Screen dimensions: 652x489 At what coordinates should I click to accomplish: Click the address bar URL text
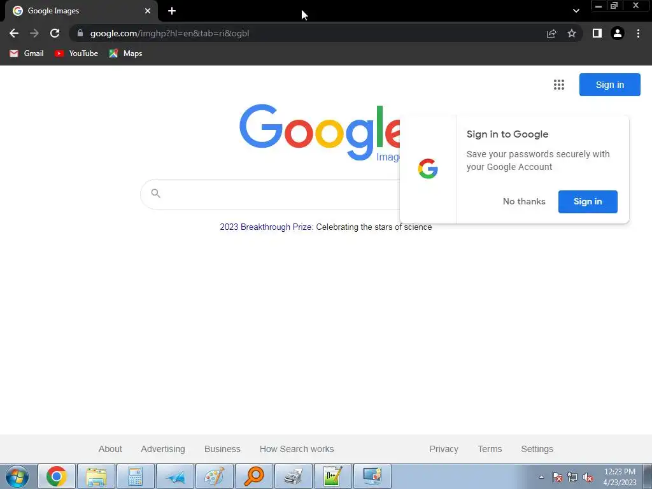click(x=169, y=33)
